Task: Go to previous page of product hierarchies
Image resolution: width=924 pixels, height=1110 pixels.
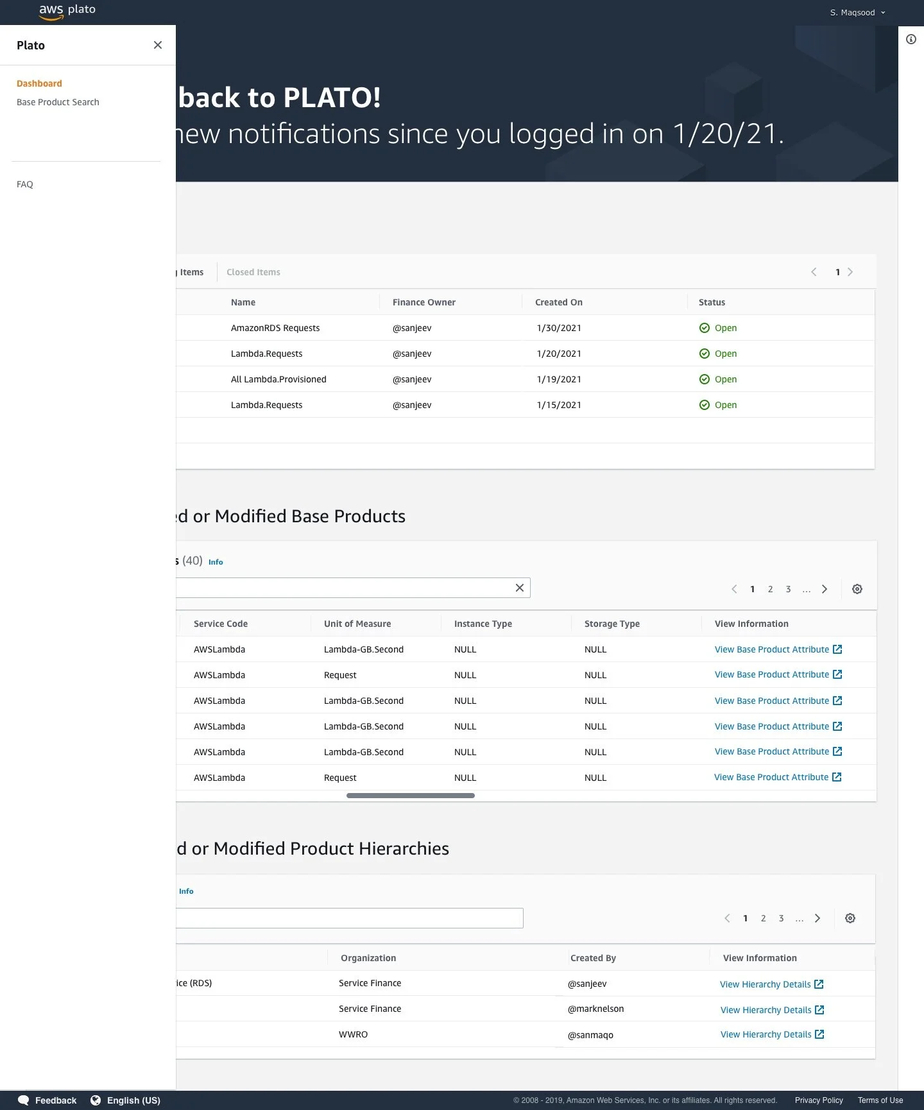Action: click(x=727, y=918)
